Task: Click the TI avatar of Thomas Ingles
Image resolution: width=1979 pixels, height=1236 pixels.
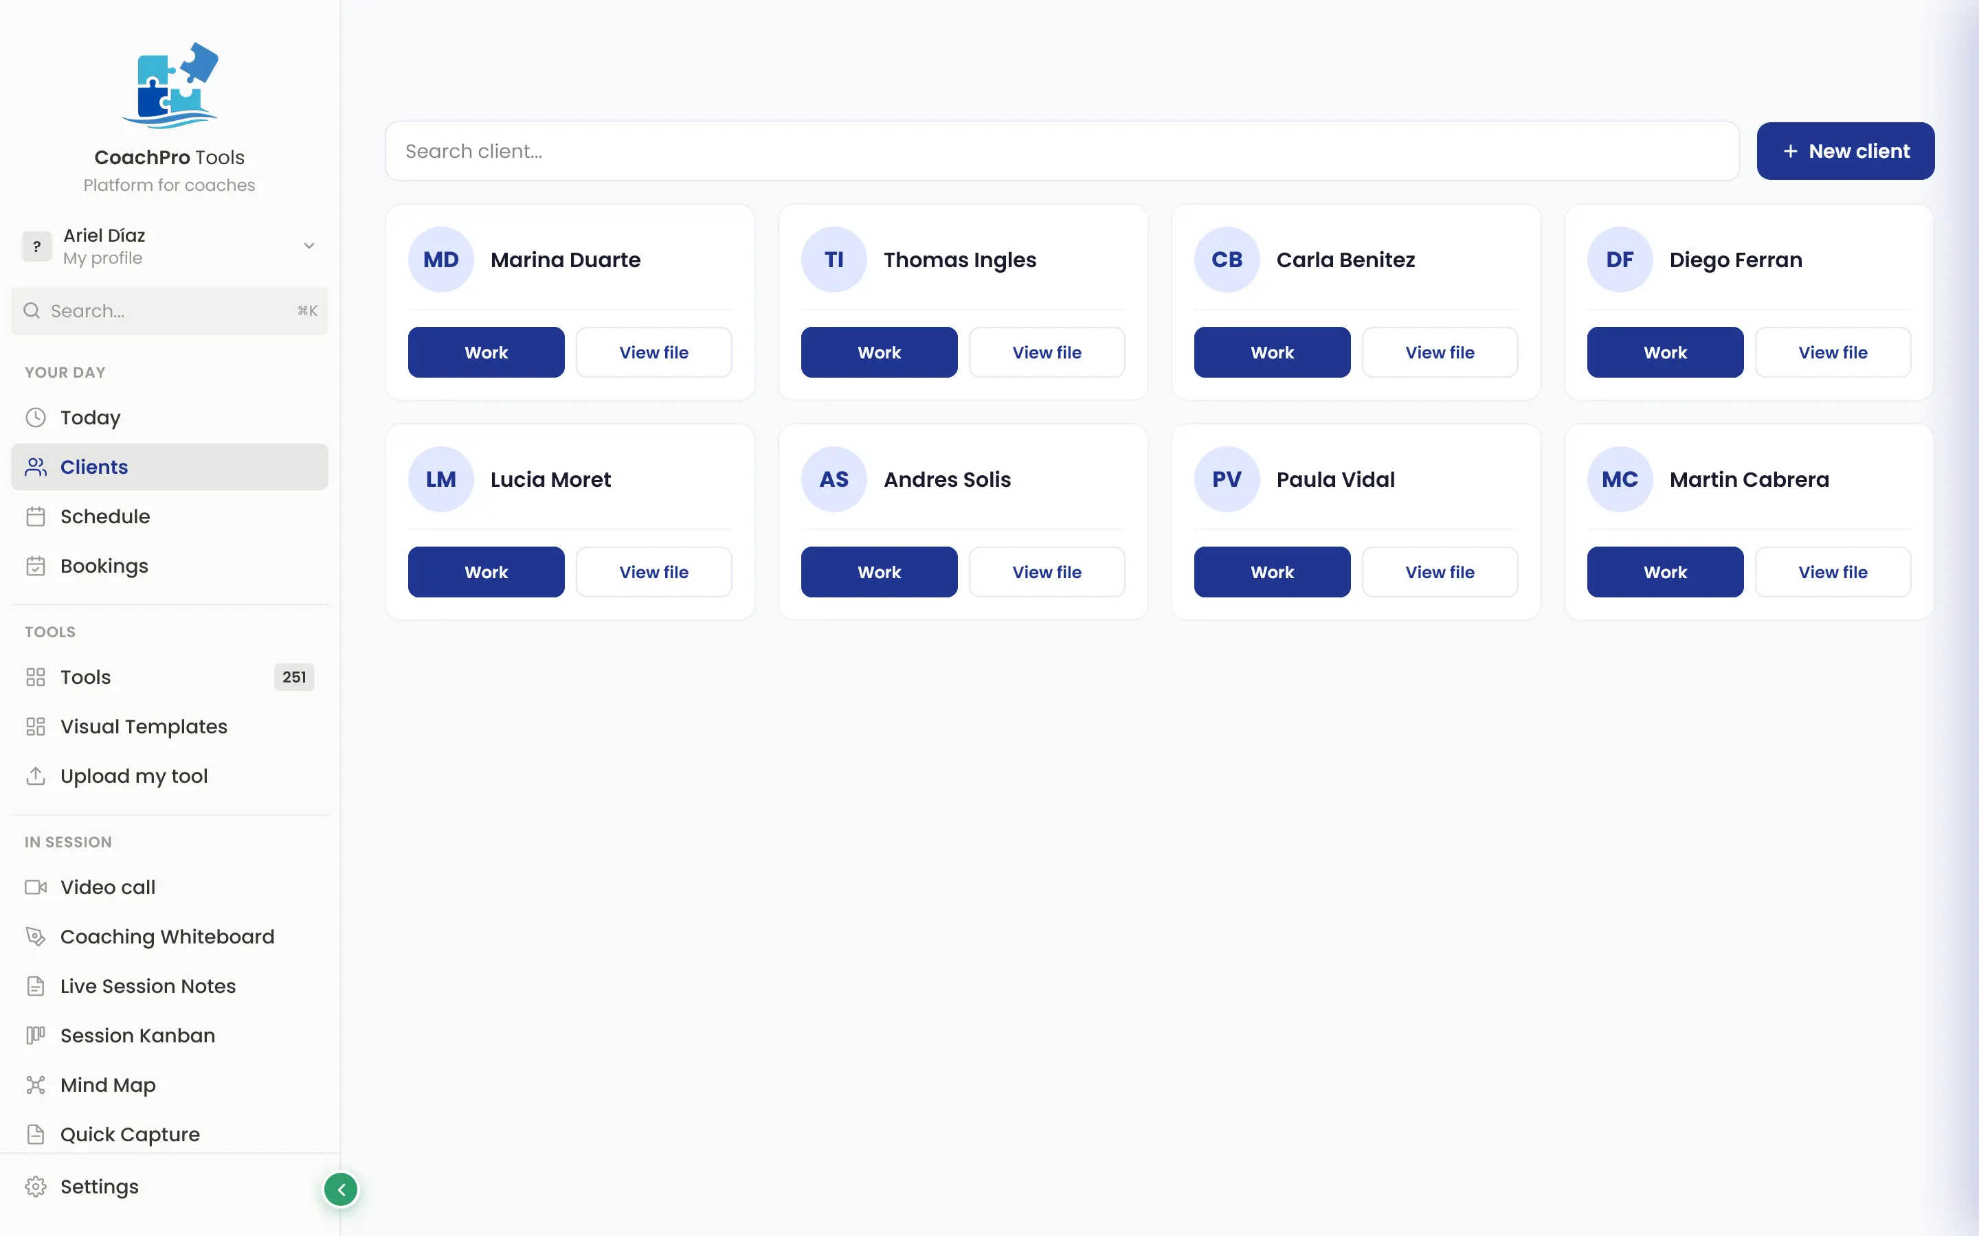Action: (x=834, y=260)
